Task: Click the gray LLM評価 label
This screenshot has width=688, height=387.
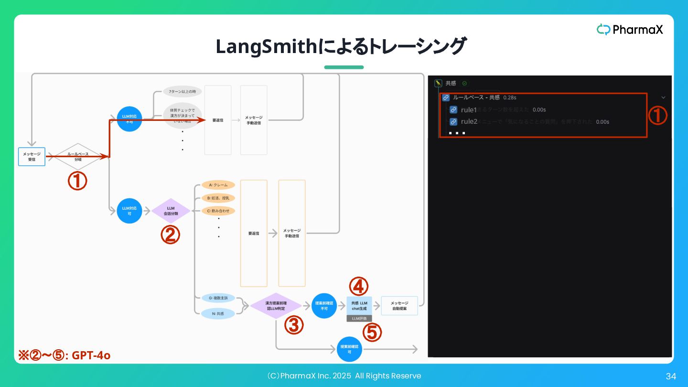Action: point(359,318)
